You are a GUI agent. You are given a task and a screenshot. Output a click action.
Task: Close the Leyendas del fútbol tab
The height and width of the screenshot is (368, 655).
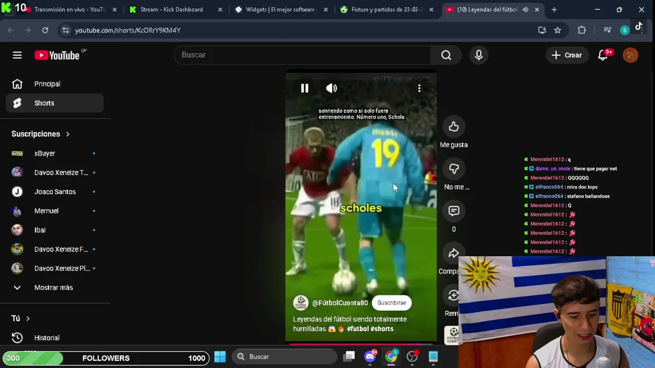pyautogui.click(x=537, y=9)
